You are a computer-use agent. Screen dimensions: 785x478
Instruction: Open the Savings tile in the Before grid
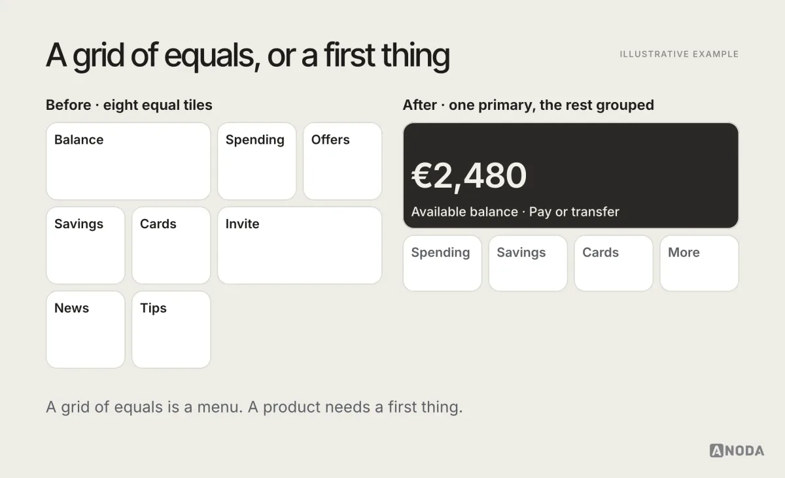(85, 245)
